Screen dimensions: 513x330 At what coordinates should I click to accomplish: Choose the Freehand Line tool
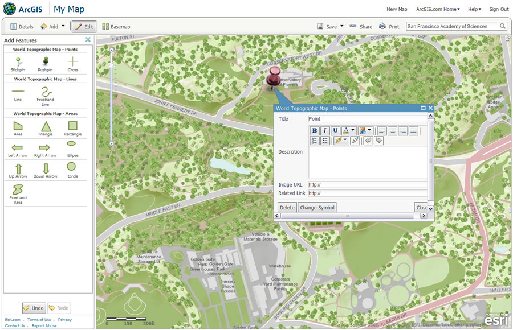(x=46, y=96)
